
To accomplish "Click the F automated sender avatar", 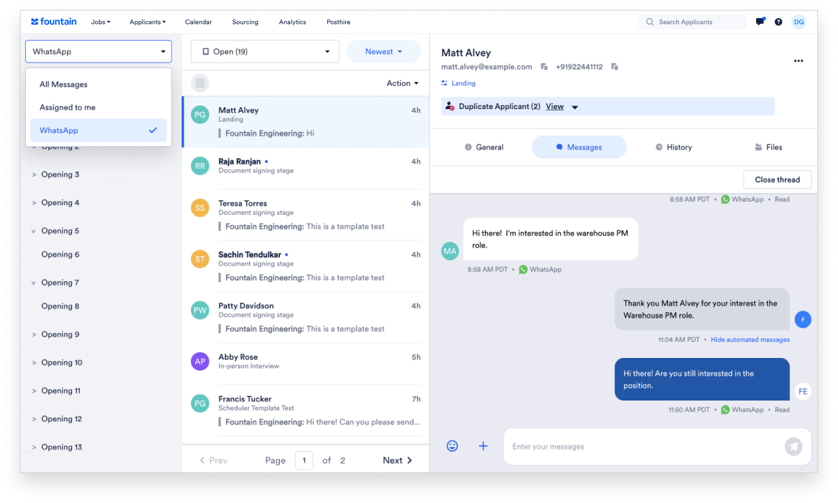I will [803, 320].
